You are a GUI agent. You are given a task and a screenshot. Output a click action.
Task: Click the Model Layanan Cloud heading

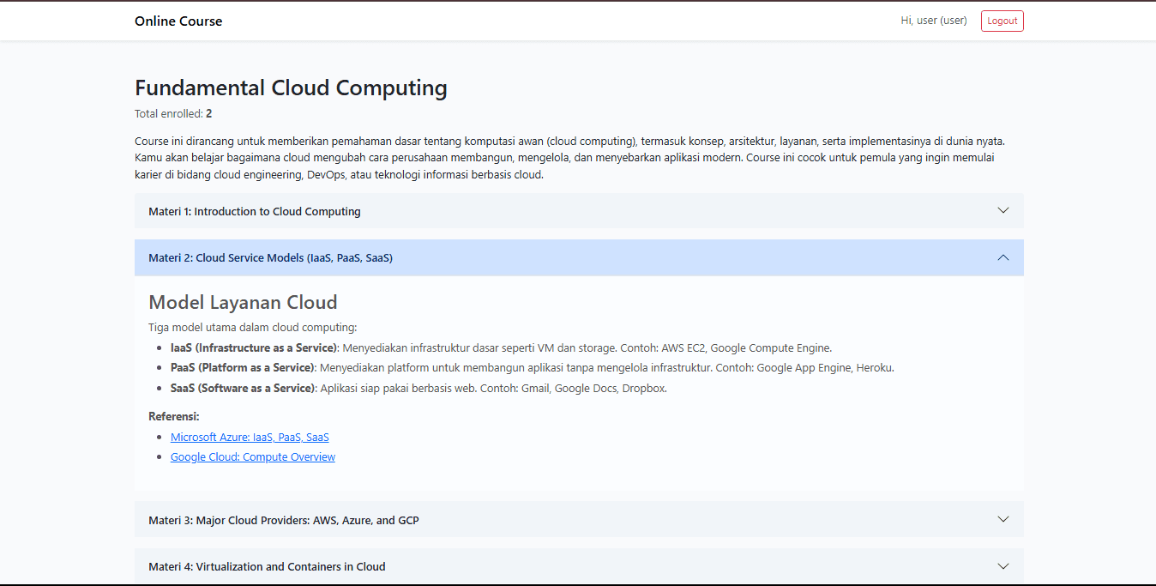[x=243, y=303]
